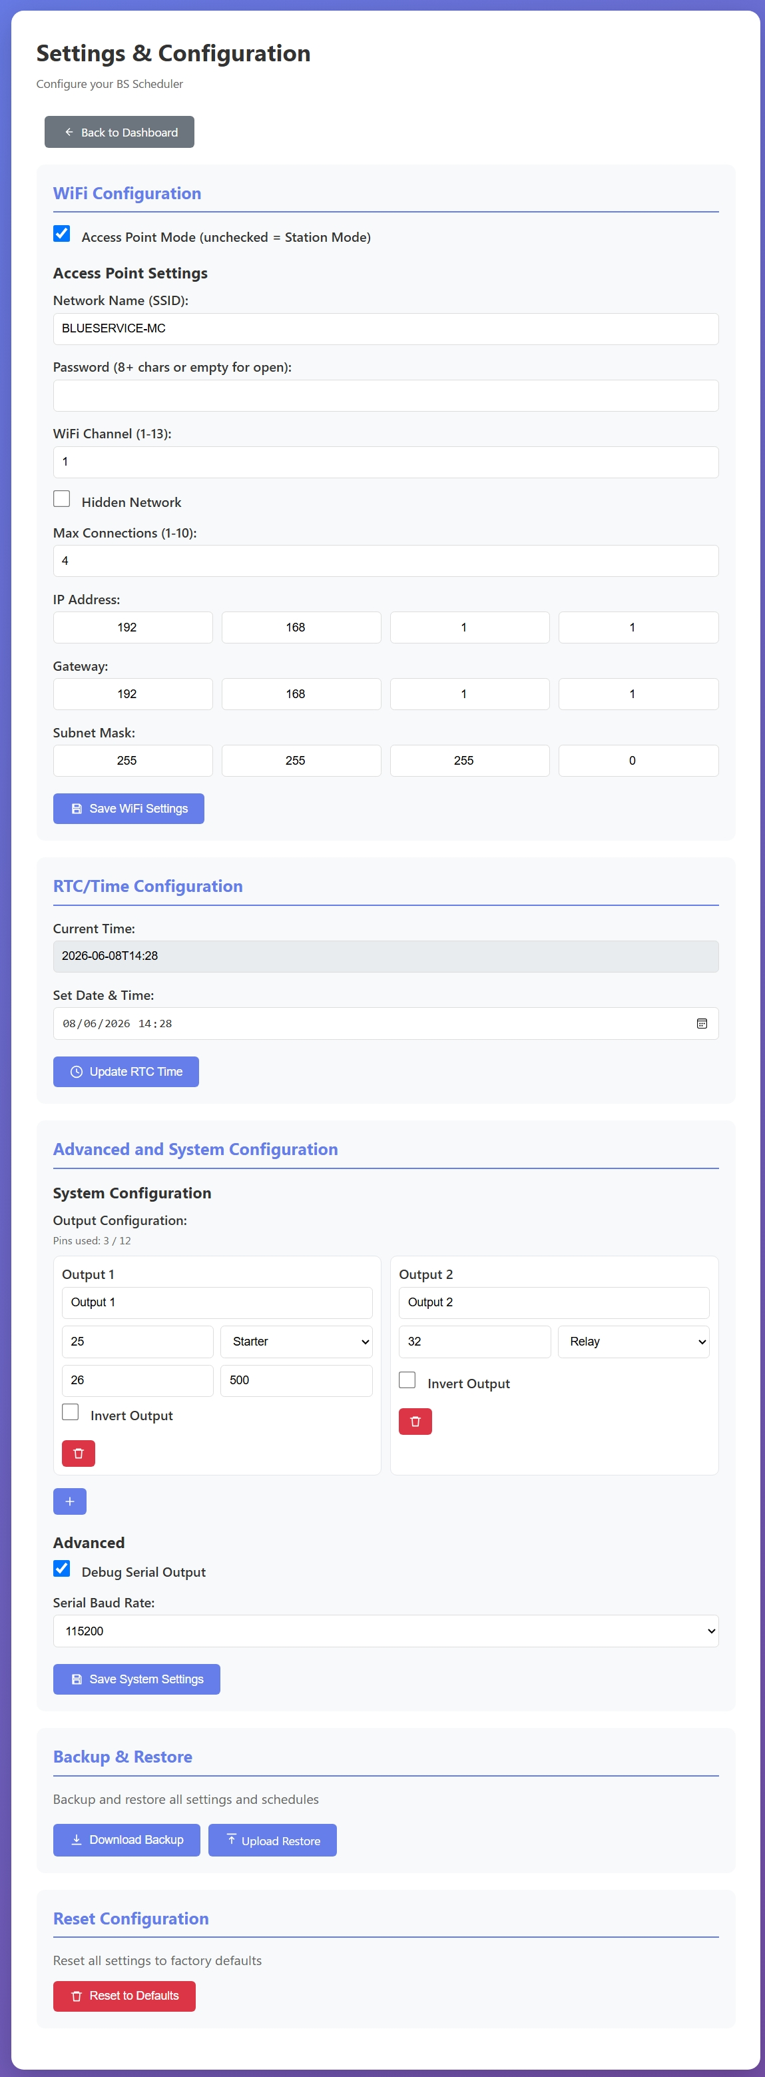Select first Subnet Mask octet 255
Screen dimensions: 765x2077
[133, 760]
